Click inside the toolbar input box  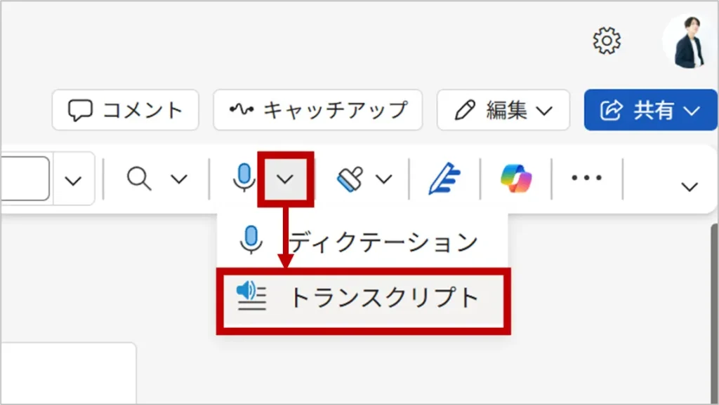[25, 179]
